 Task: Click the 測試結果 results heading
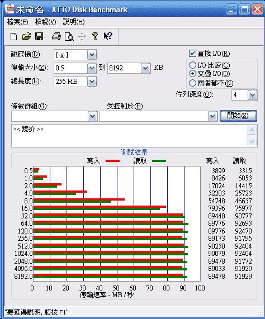coord(134,152)
